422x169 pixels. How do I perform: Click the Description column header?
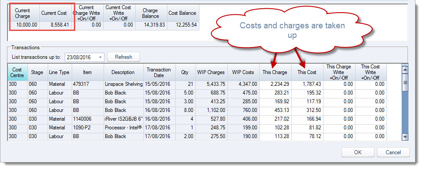coord(123,72)
